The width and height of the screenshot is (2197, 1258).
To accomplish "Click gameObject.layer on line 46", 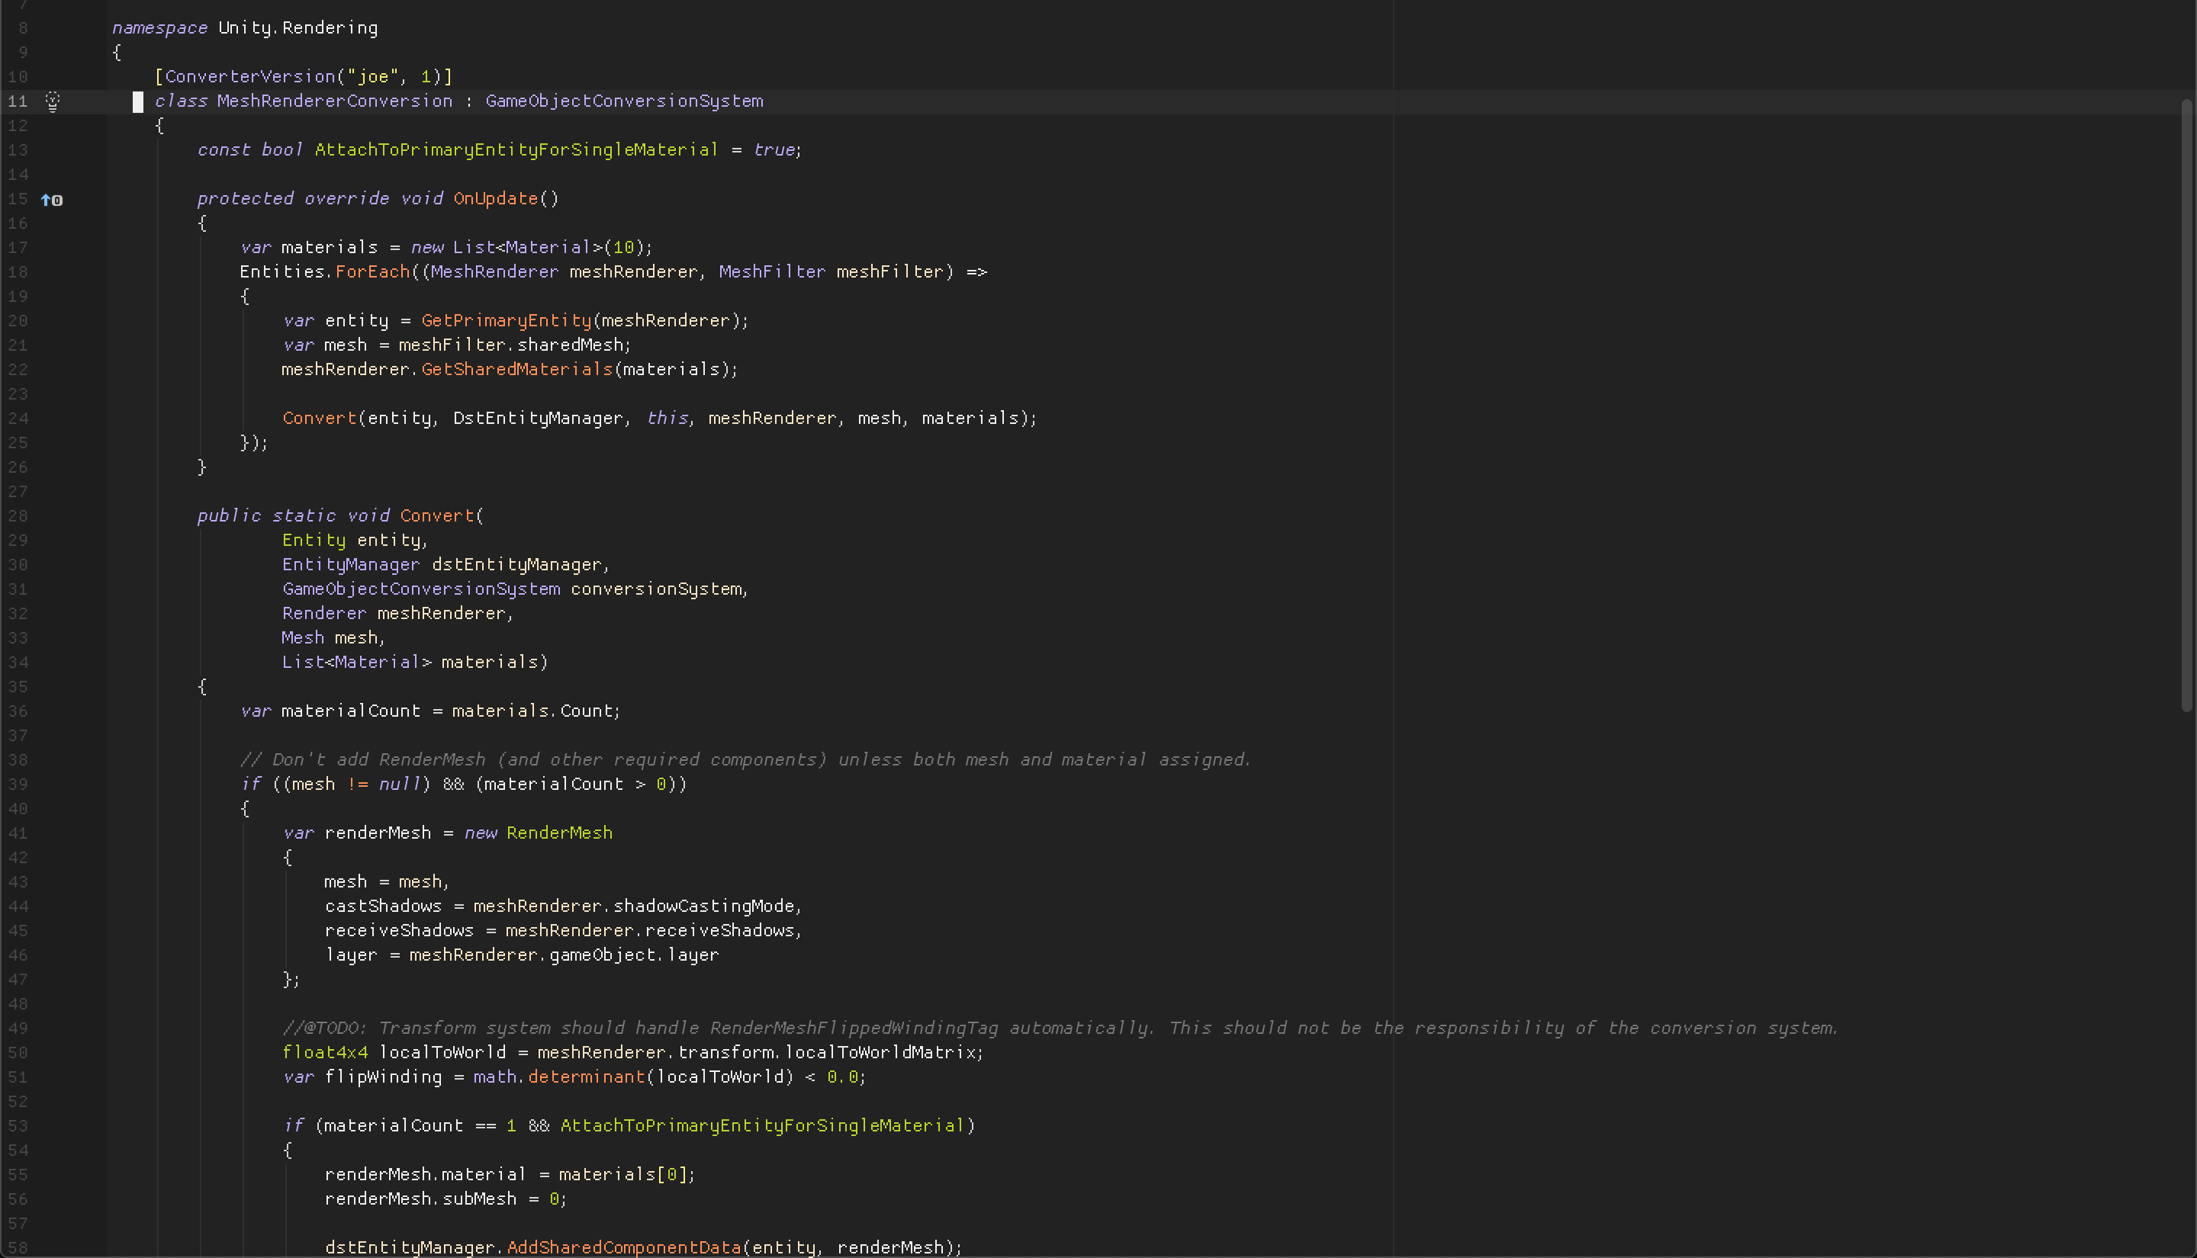I will [635, 955].
